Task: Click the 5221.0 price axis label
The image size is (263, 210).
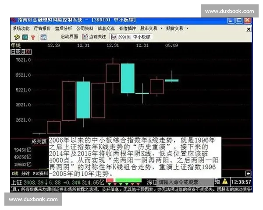Action: [23, 90]
